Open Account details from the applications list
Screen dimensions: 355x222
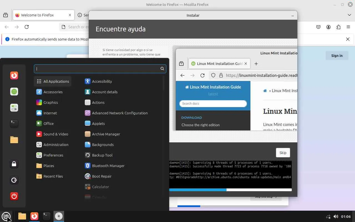point(122,92)
